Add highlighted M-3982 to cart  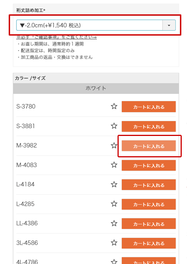[149, 146]
